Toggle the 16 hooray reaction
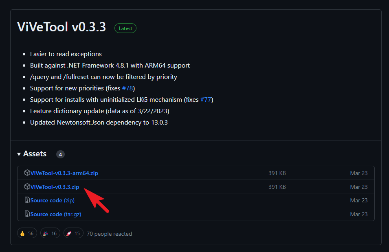This screenshot has height=252, width=389. 50,233
